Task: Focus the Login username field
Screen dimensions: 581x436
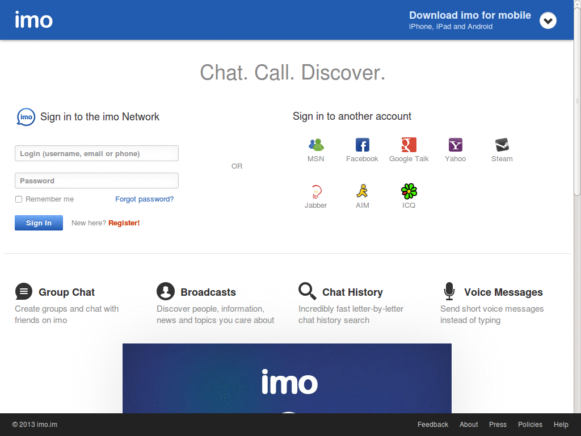Action: pos(96,153)
